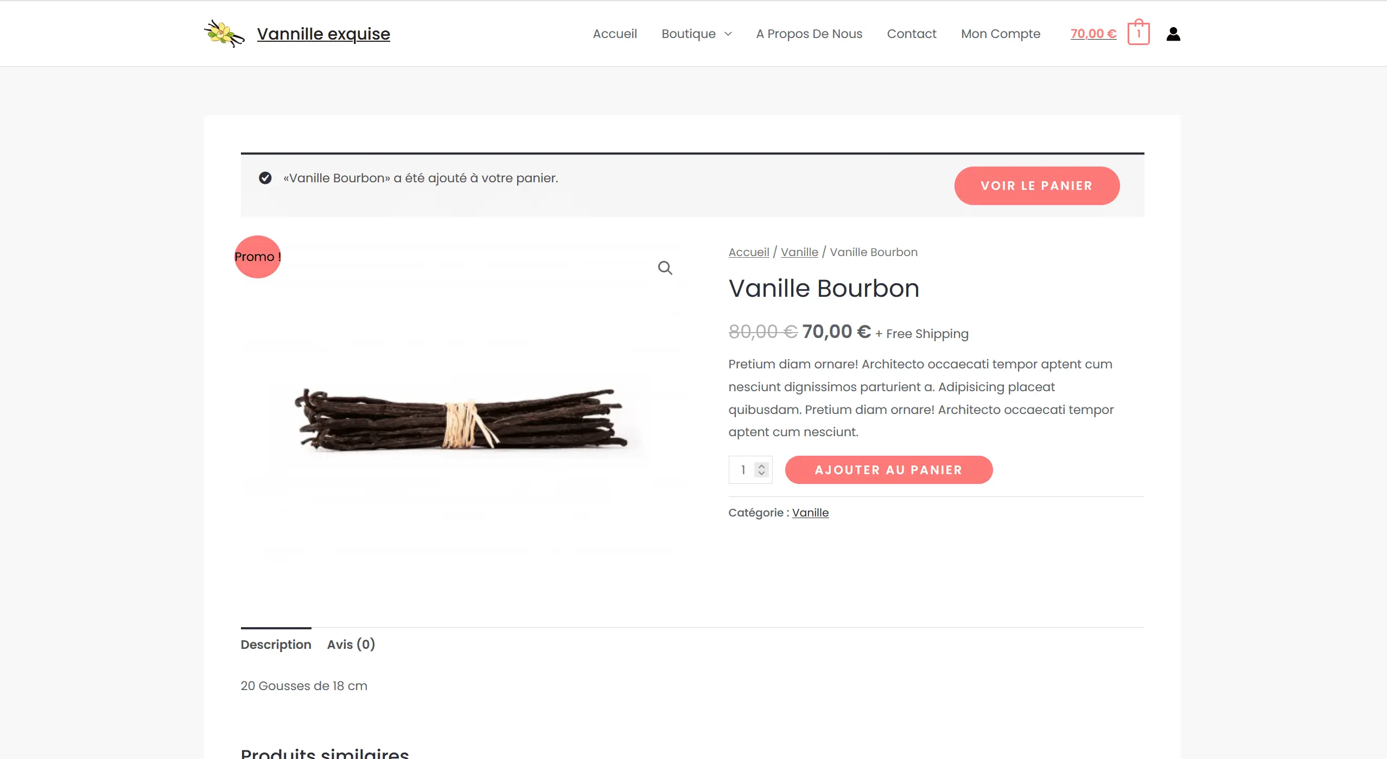Image resolution: width=1387 pixels, height=759 pixels.
Task: Switch to the Avis (0) tab
Action: 351,644
